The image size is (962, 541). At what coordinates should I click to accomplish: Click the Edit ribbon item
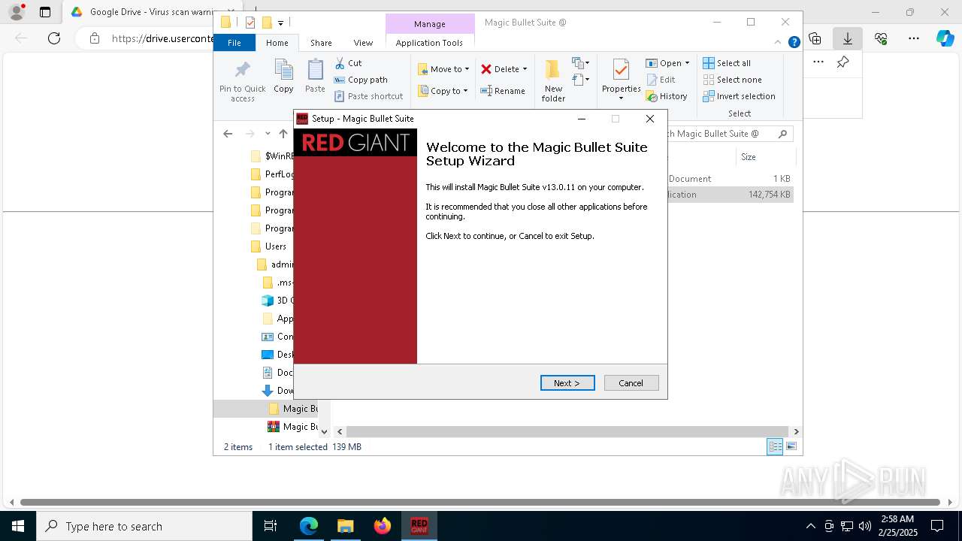click(661, 80)
